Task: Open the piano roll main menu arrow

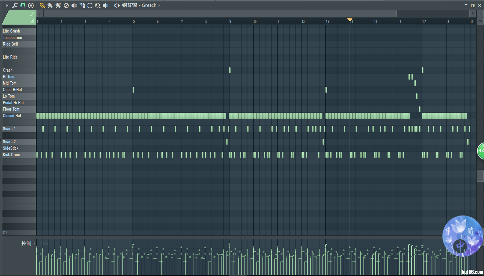Action: click(x=7, y=5)
